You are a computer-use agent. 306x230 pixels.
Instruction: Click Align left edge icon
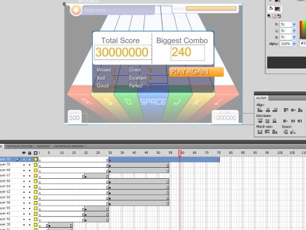point(260,110)
